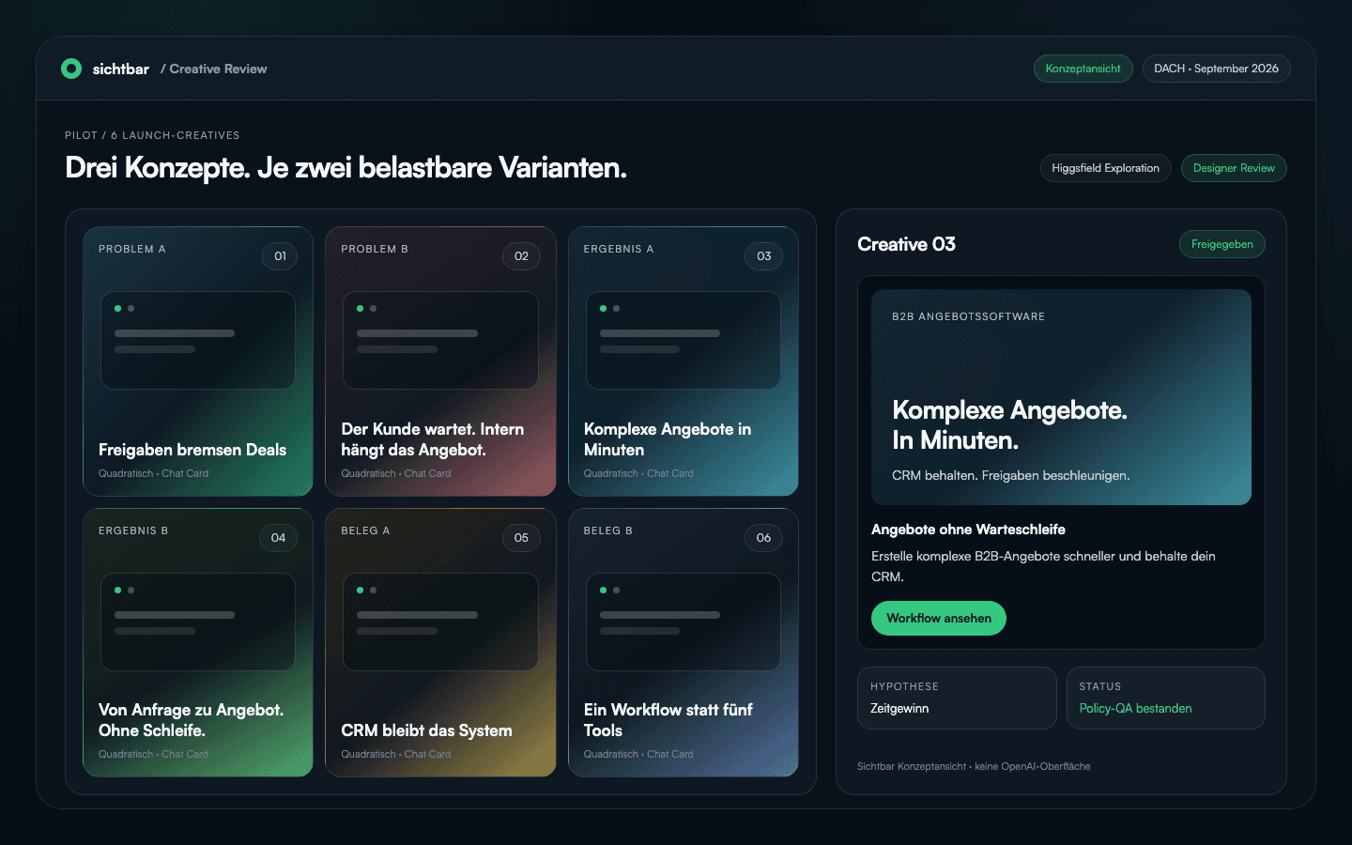This screenshot has width=1352, height=845.
Task: Click the green sichtbar logo ring
Action: tap(71, 69)
